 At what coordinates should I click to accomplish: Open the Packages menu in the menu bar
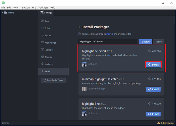tap(43, 7)
